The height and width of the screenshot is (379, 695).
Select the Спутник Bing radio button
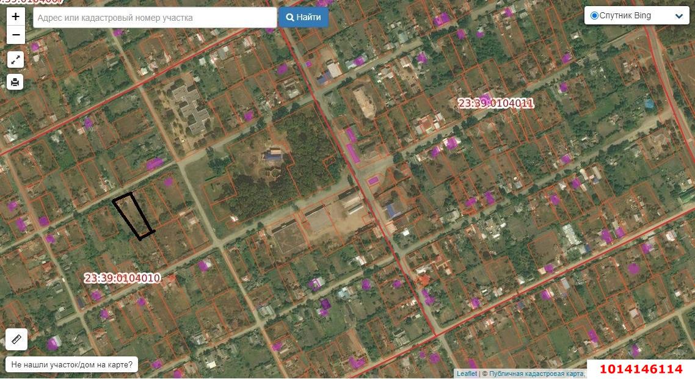594,16
